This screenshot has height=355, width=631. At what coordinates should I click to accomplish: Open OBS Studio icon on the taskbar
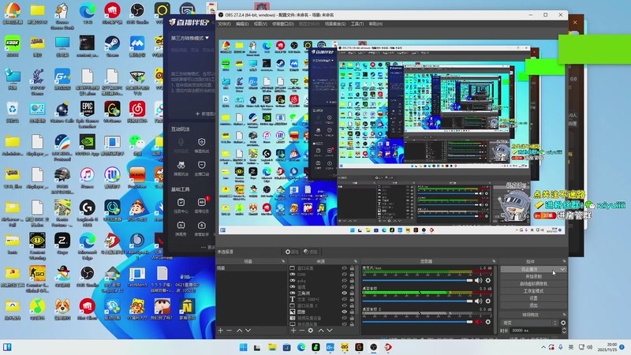pos(374,347)
